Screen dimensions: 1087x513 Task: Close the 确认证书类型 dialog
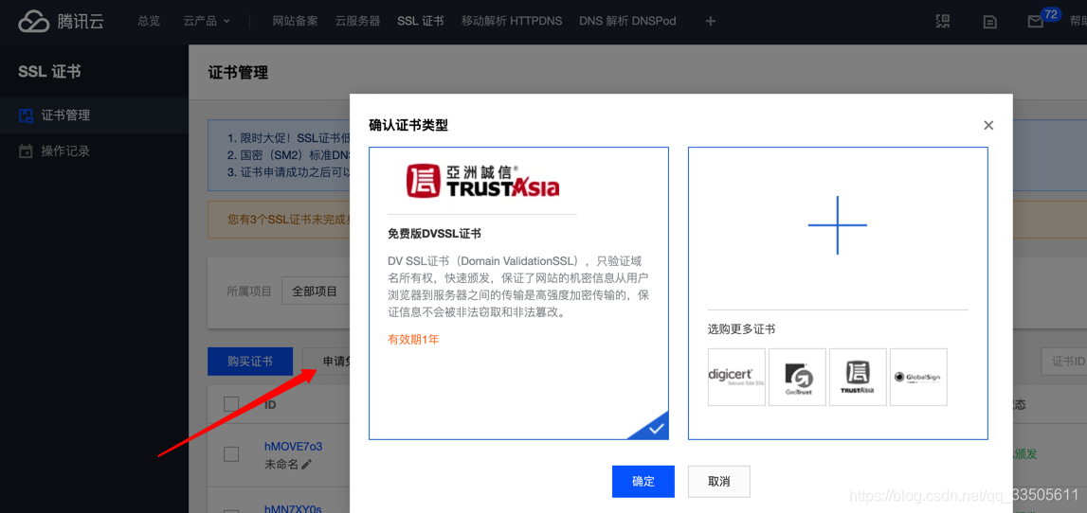tap(988, 125)
